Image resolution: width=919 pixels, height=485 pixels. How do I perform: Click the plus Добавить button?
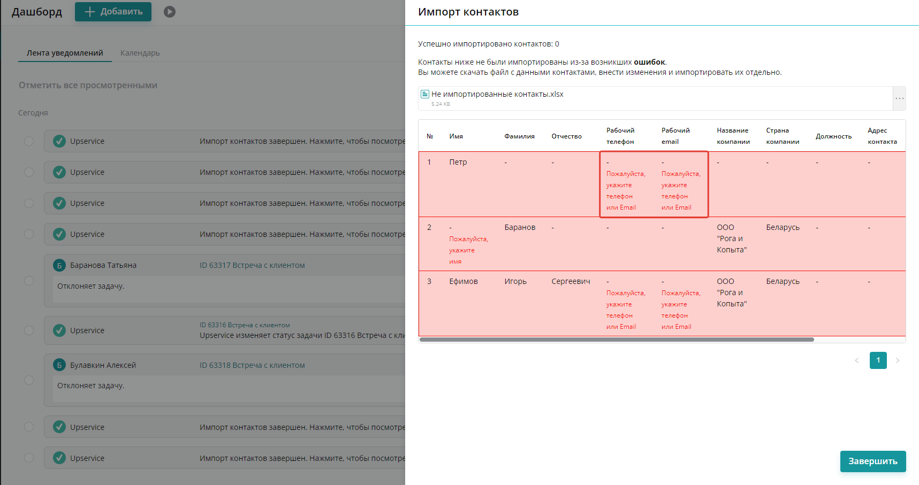click(113, 12)
